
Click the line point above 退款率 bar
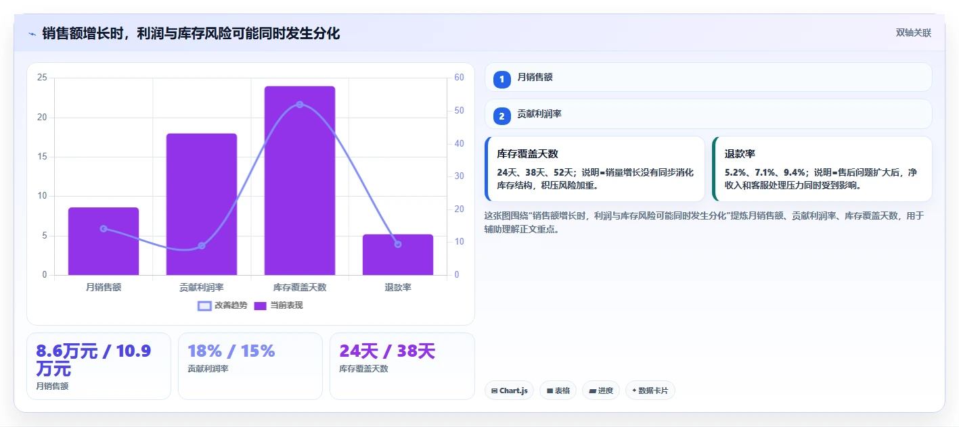pos(398,244)
